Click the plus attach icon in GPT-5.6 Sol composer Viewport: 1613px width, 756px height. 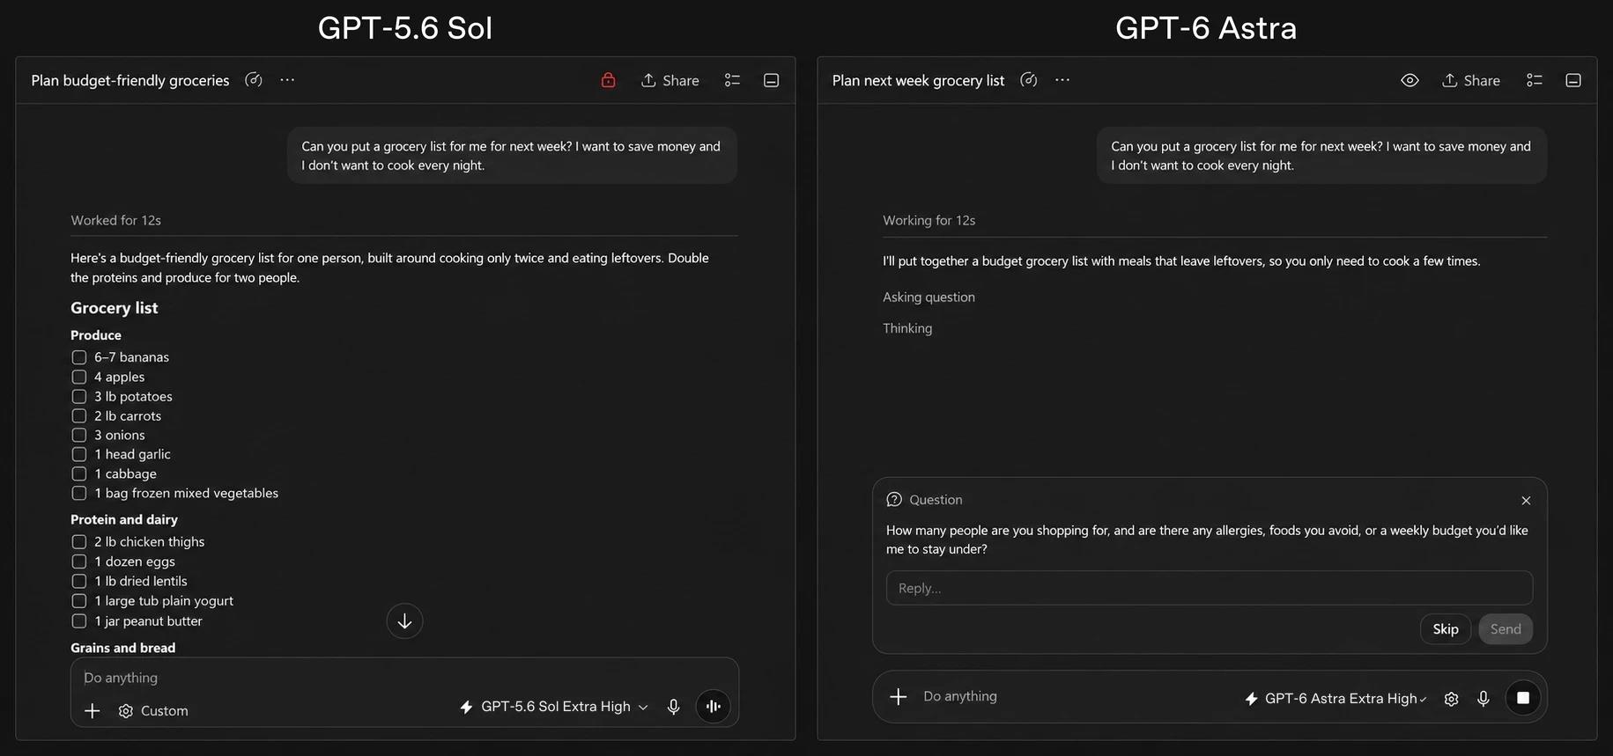[92, 710]
